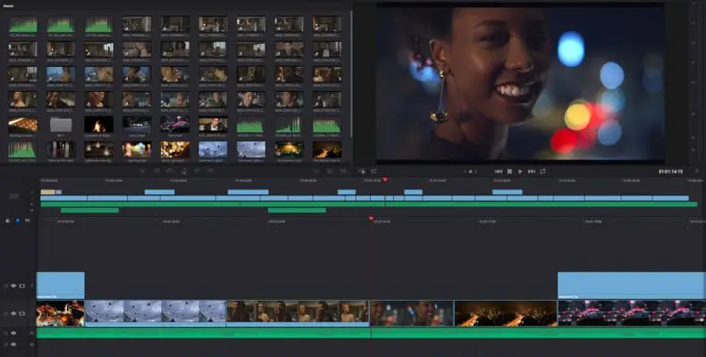Image resolution: width=706 pixels, height=357 pixels.
Task: Select the orange honeycomb pattern thumbnail
Action: click(22, 125)
